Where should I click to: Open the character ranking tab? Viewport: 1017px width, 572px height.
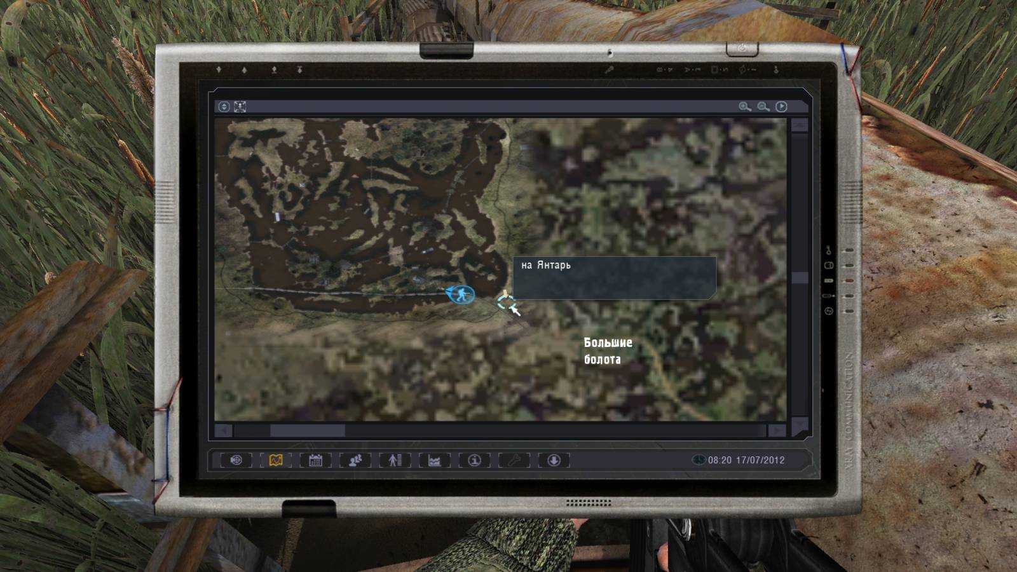(x=395, y=460)
